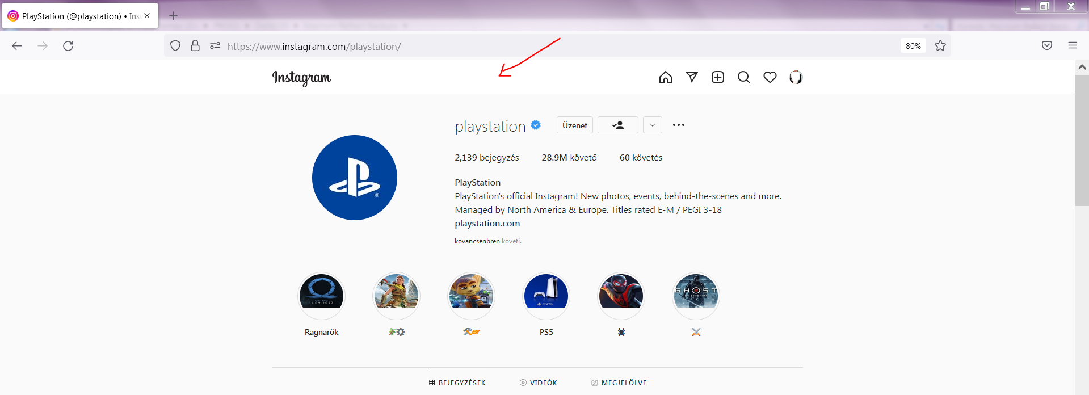Bookmark this page with star
This screenshot has width=1089, height=395.
click(940, 46)
